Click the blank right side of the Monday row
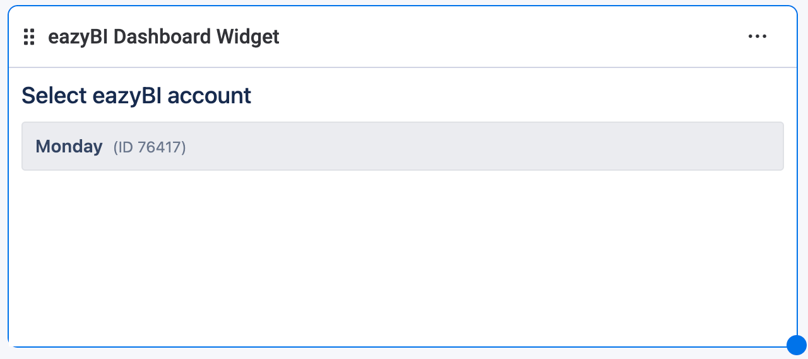Image resolution: width=808 pixels, height=359 pixels. 568,147
